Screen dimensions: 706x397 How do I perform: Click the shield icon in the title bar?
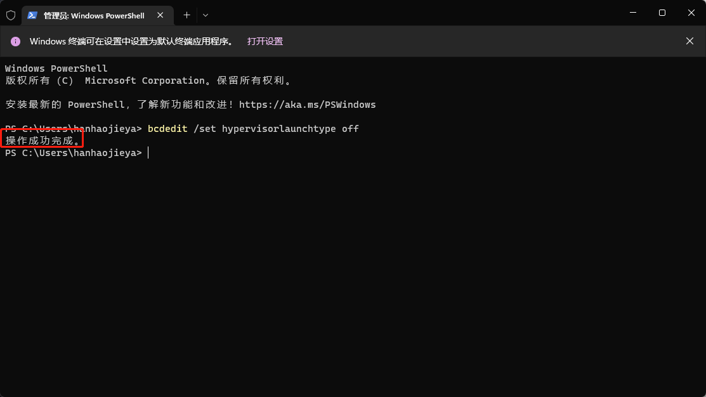pos(11,15)
